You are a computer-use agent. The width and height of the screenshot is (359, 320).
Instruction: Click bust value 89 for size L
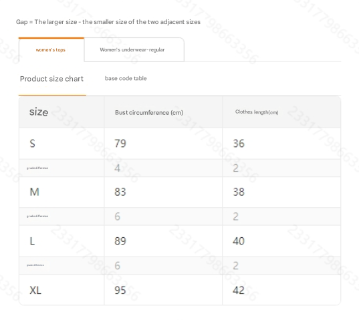pyautogui.click(x=120, y=241)
